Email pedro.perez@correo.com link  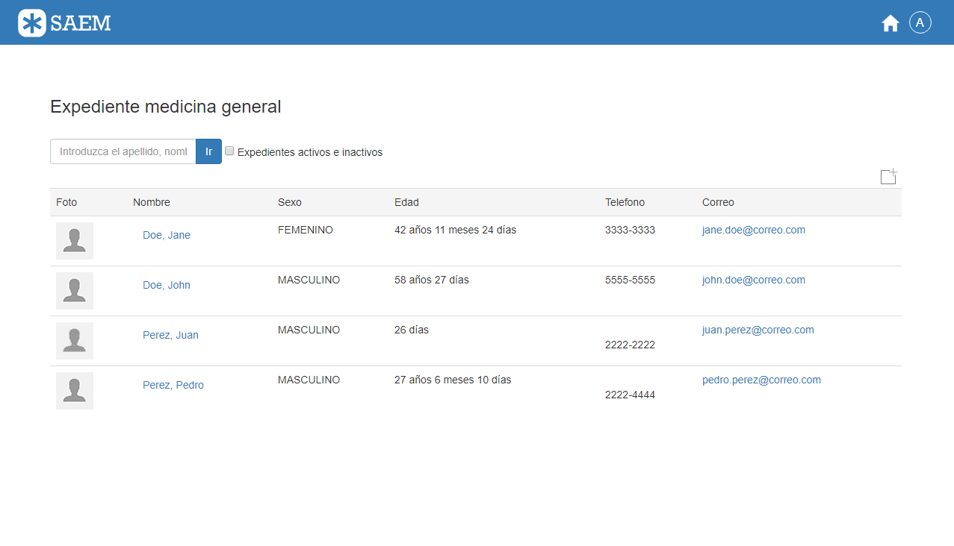coord(761,380)
